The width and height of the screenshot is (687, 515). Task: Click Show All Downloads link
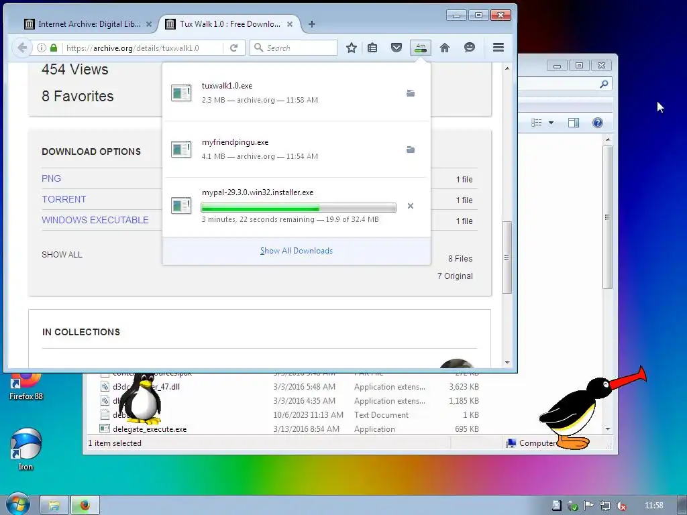[297, 251]
